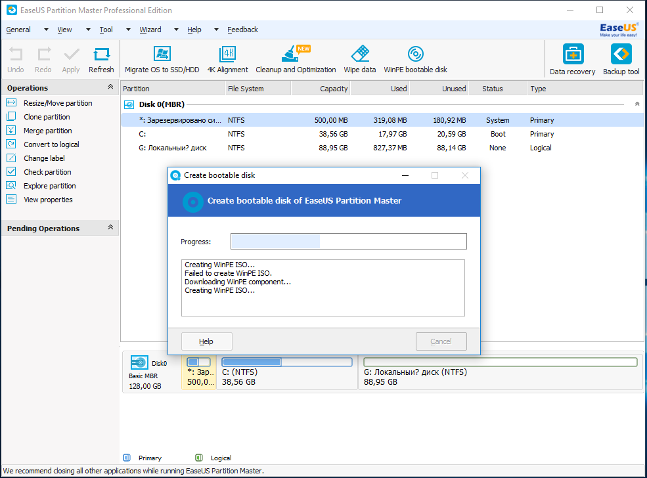Image resolution: width=647 pixels, height=478 pixels.
Task: Click the Check partition icon
Action: (12, 171)
